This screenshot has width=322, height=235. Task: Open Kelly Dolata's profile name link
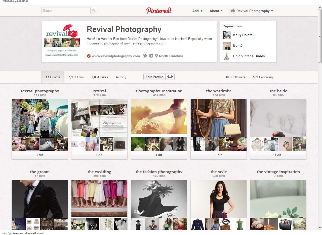tap(243, 35)
